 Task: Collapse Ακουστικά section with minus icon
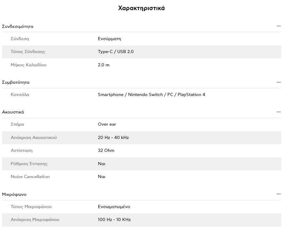coord(278,112)
